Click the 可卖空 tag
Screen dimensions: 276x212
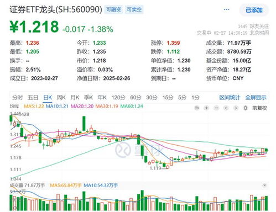click(x=134, y=9)
